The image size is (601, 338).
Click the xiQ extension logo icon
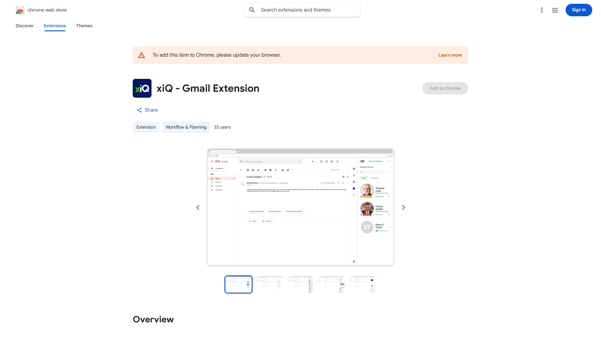142,88
